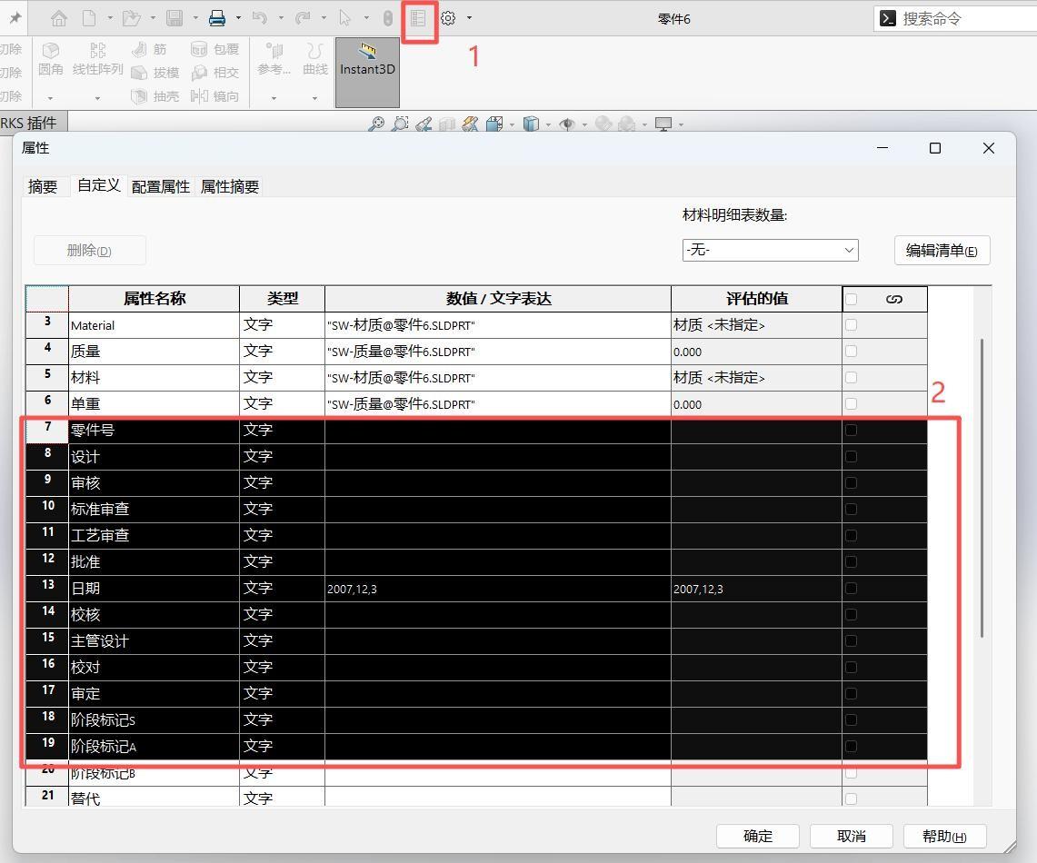Switch to the 自定义 tab
The image size is (1037, 863).
tap(98, 185)
